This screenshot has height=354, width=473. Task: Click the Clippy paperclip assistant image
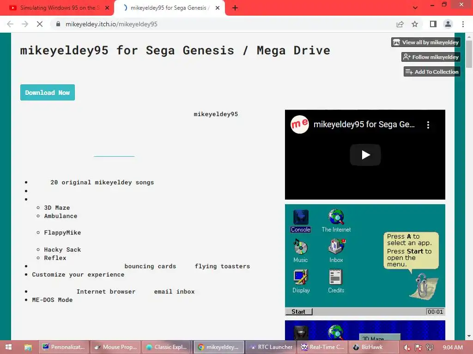424,286
